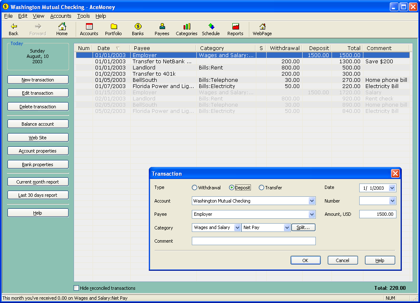
Task: Run the Last 30 days report
Action: [38, 195]
